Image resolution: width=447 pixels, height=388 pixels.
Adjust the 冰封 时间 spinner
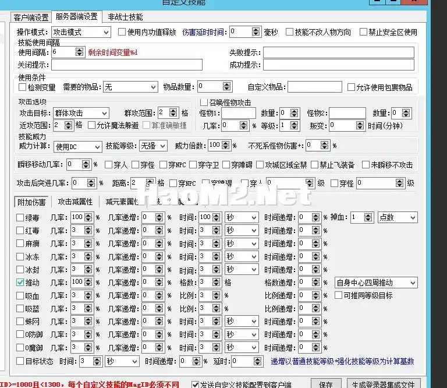[x=217, y=269]
